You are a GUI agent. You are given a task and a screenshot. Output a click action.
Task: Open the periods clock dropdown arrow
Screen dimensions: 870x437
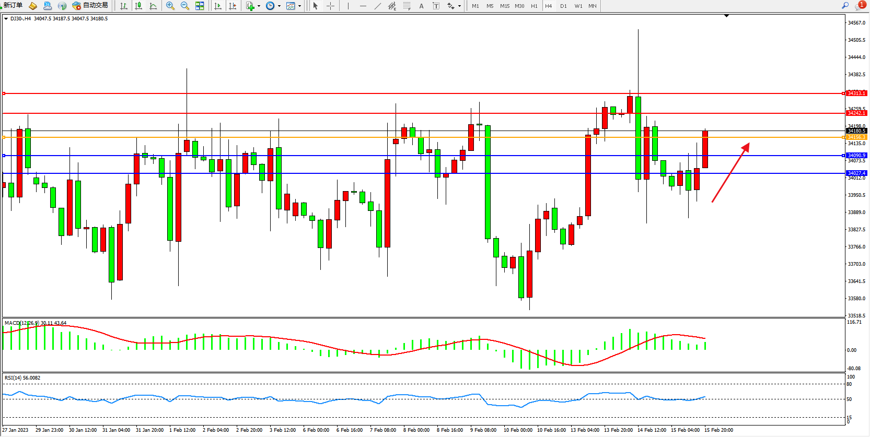point(279,6)
